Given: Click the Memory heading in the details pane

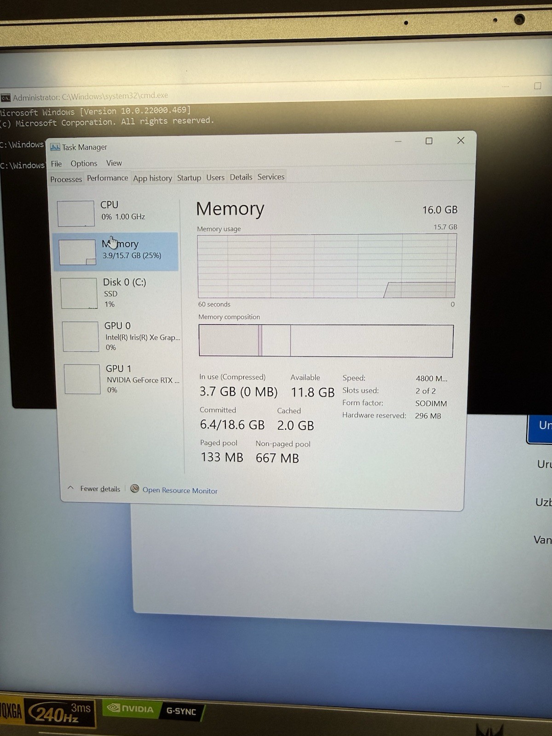Looking at the screenshot, I should click(230, 209).
